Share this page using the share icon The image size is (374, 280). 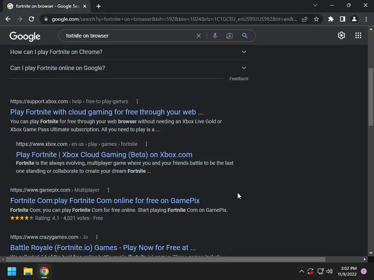305,19
